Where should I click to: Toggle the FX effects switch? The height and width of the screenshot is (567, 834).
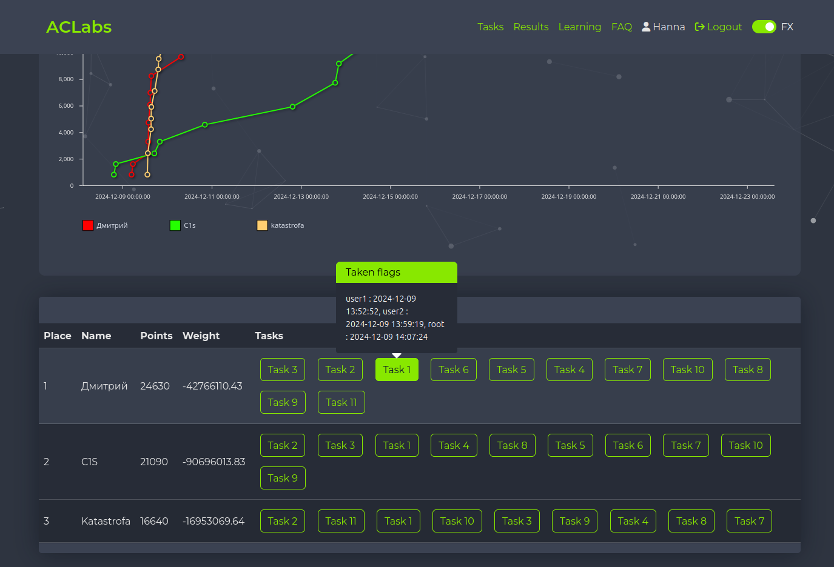coord(764,27)
